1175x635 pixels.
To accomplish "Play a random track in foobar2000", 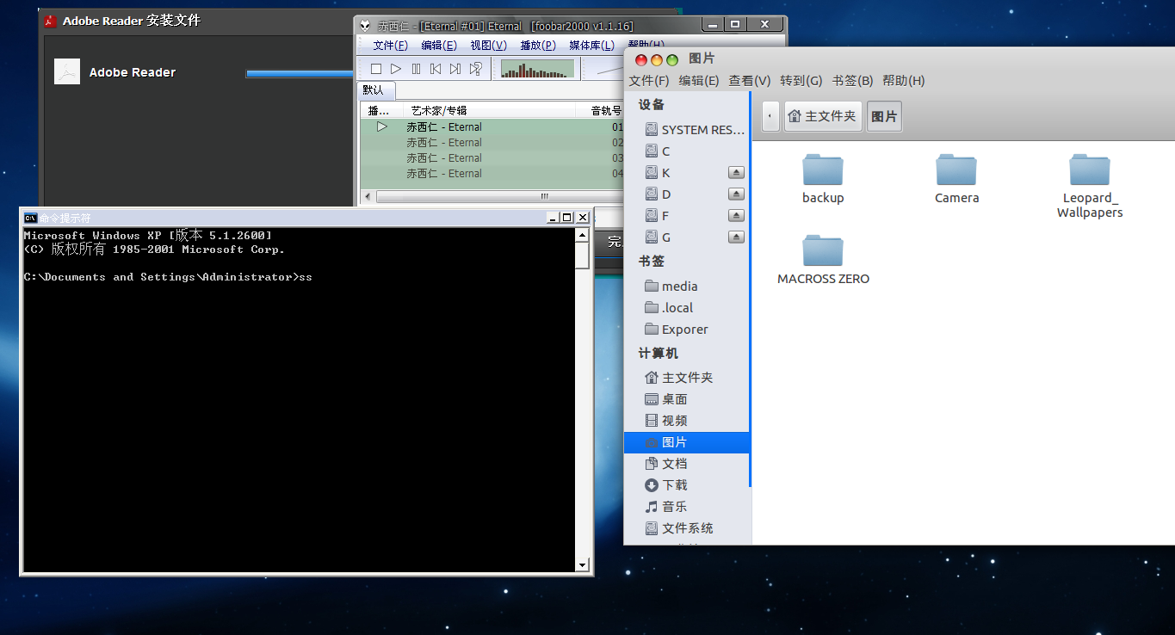I will [x=475, y=69].
